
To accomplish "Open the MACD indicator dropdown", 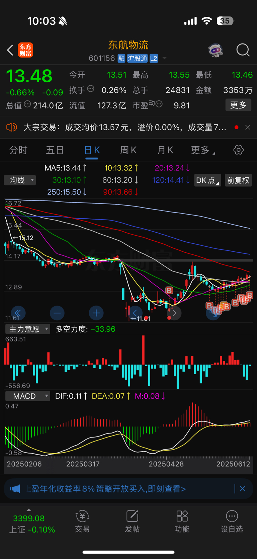I will (x=28, y=396).
